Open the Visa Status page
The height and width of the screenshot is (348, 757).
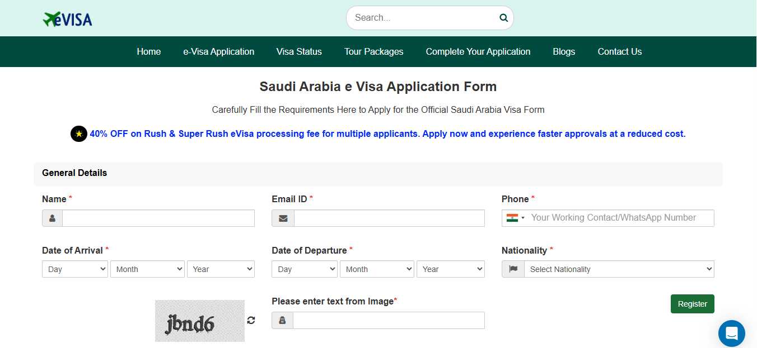(299, 51)
